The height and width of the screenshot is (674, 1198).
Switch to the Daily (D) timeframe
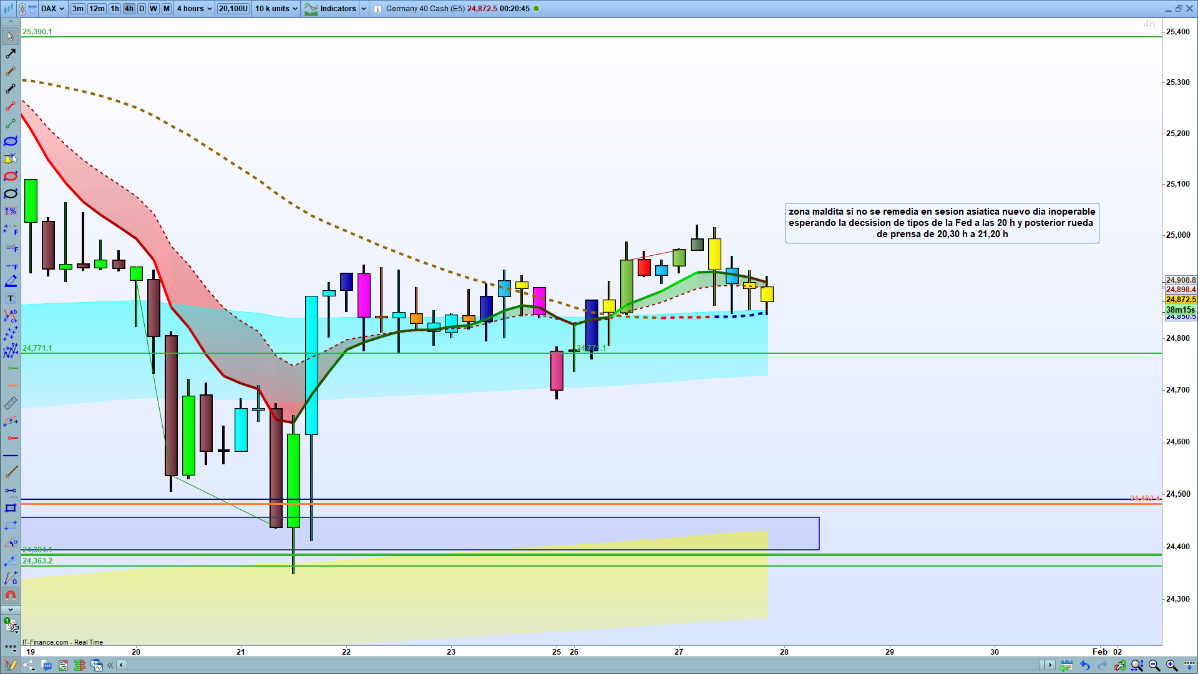coord(142,9)
